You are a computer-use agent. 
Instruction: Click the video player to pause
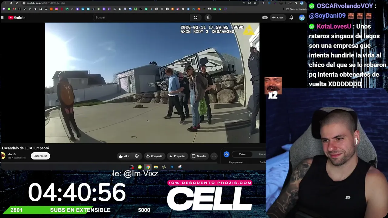[x=152, y=83]
